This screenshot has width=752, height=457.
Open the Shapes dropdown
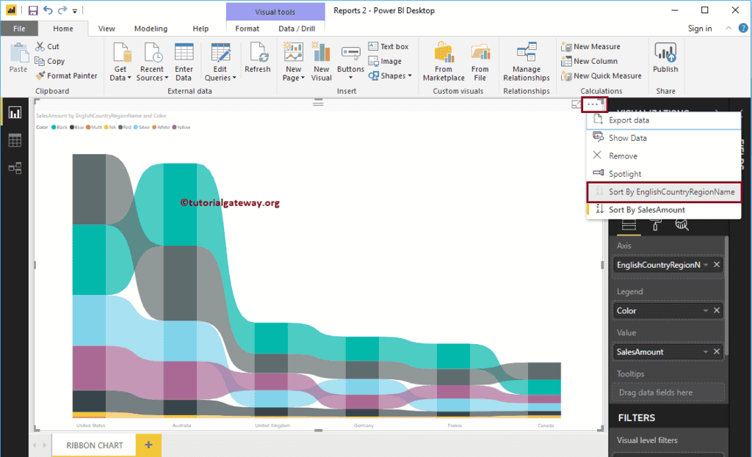pyautogui.click(x=390, y=76)
